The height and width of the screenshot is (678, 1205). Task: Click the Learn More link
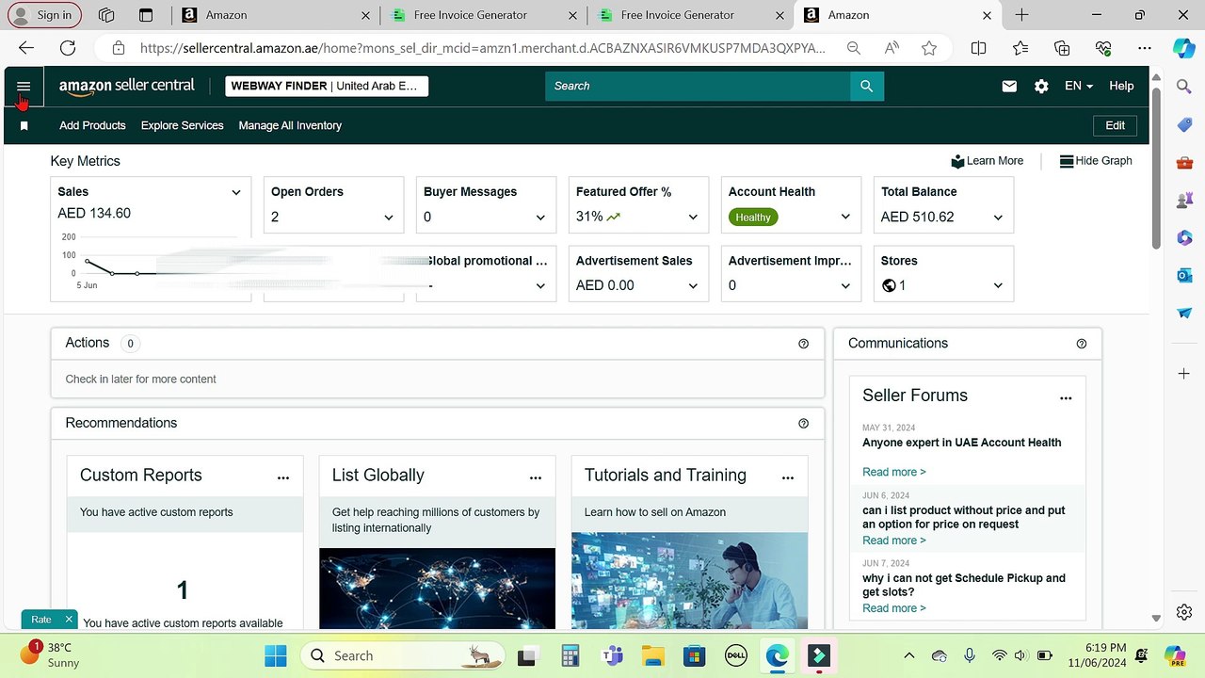click(x=988, y=161)
